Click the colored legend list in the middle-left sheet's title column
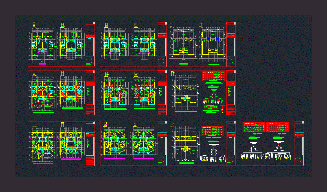Image resolution: width=327 pixels, height=192 pixels. (x=88, y=91)
